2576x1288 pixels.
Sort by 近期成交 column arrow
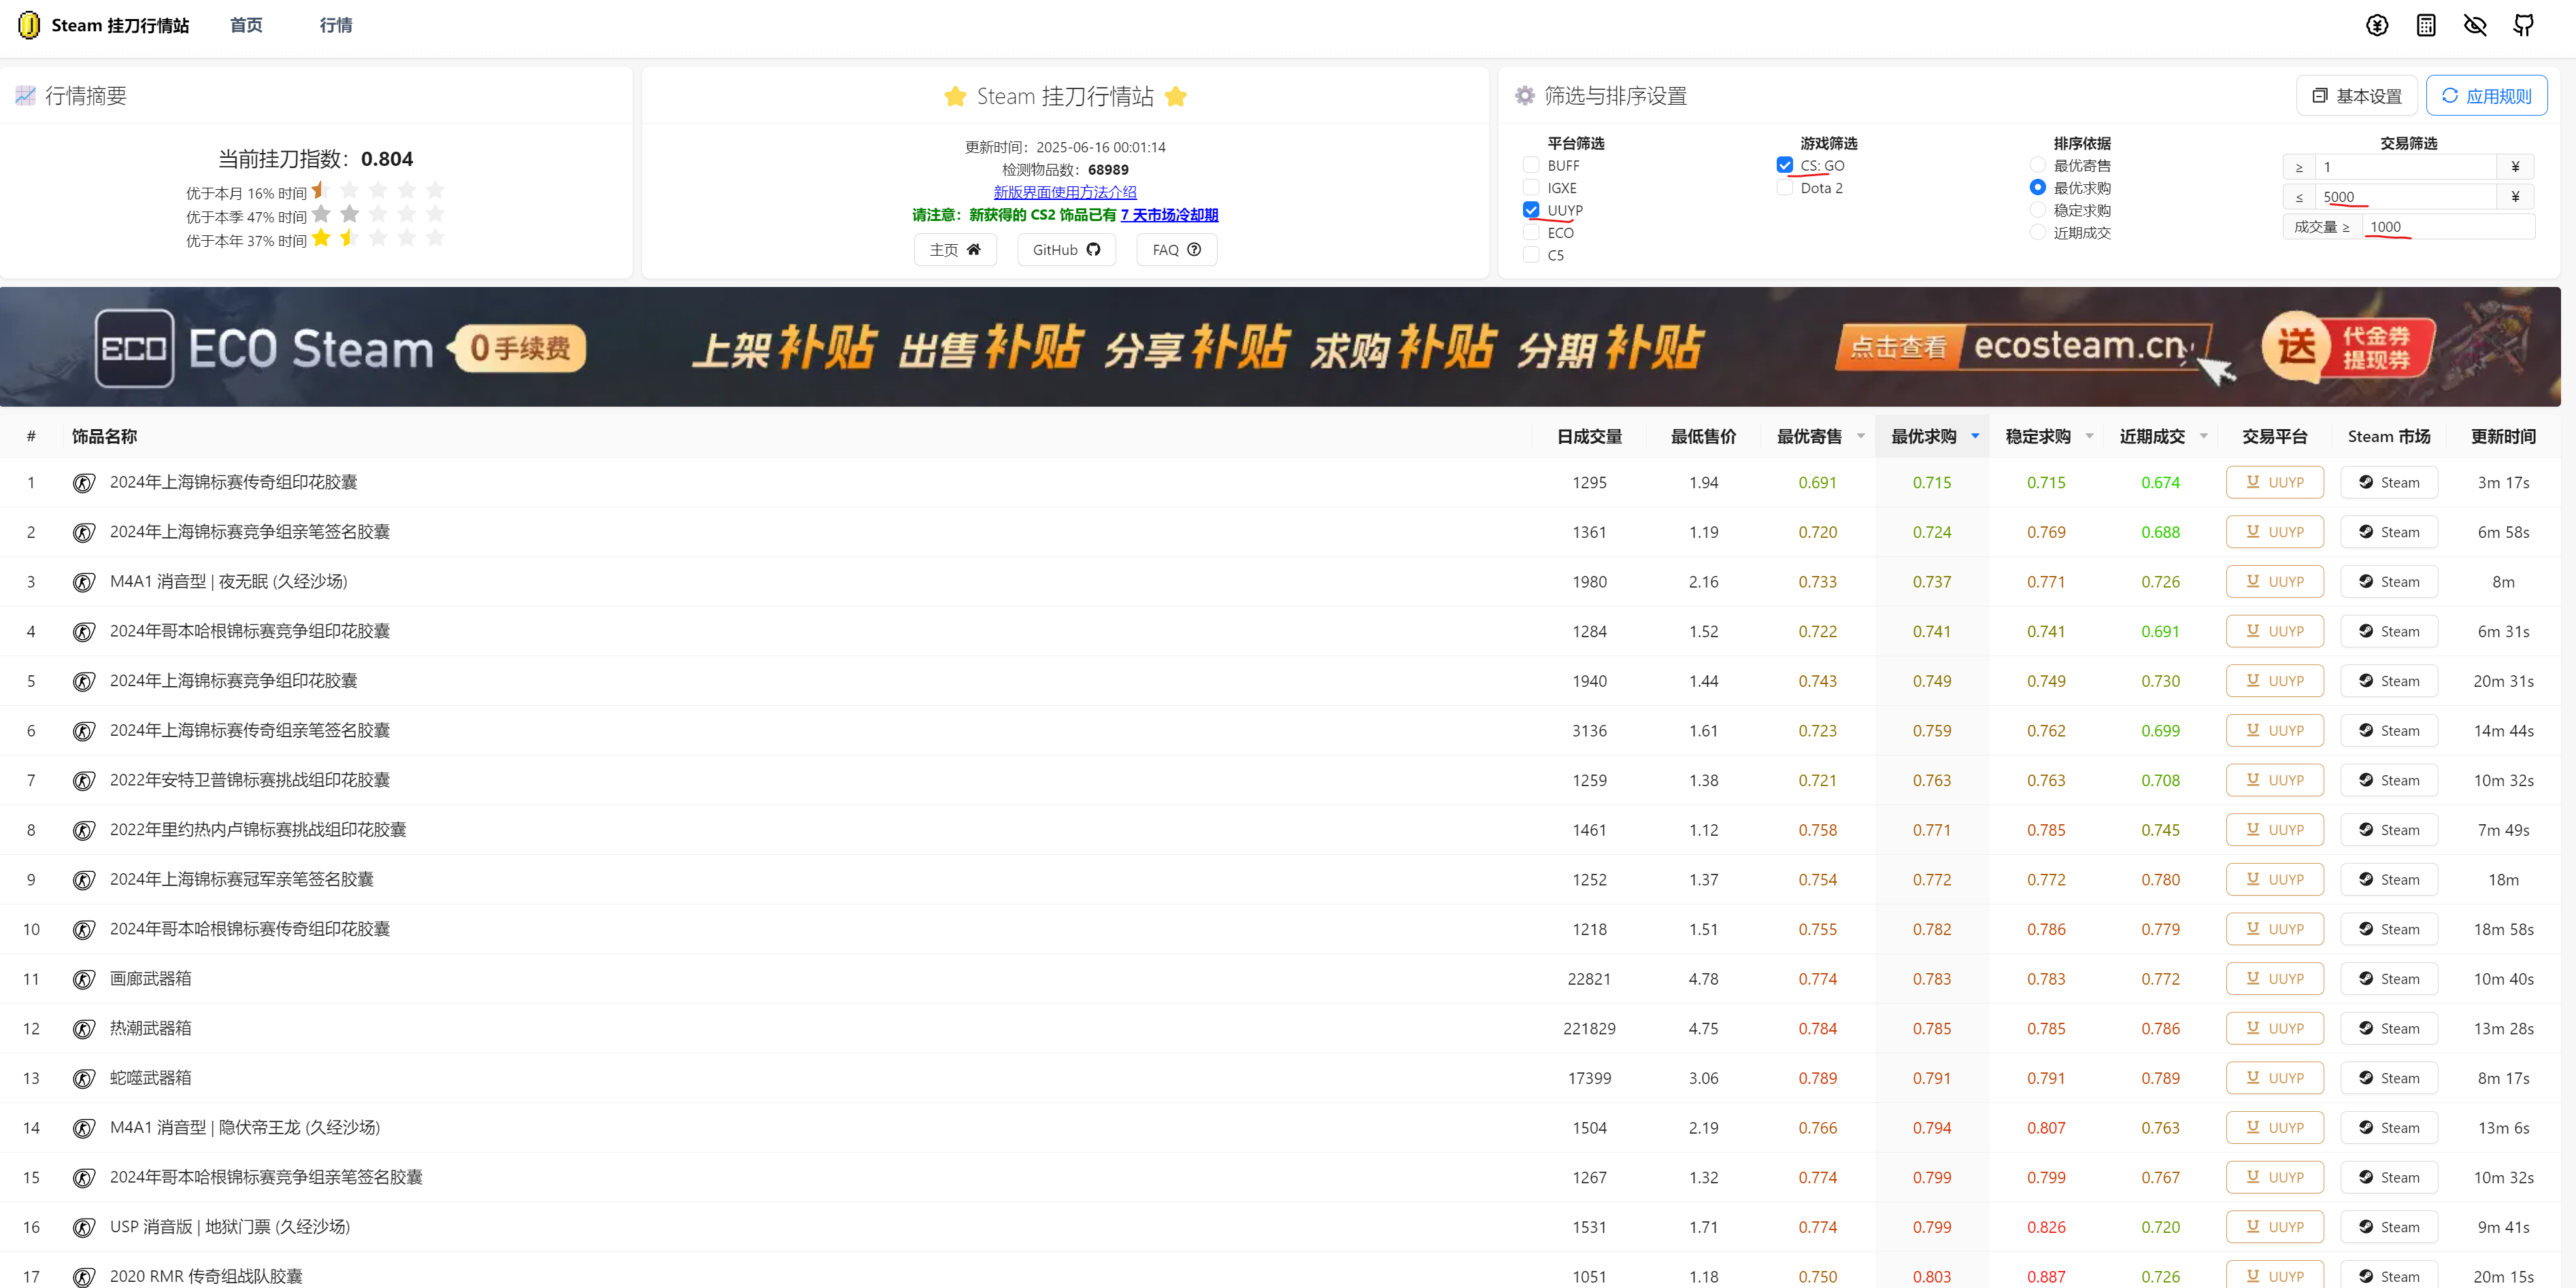2204,436
